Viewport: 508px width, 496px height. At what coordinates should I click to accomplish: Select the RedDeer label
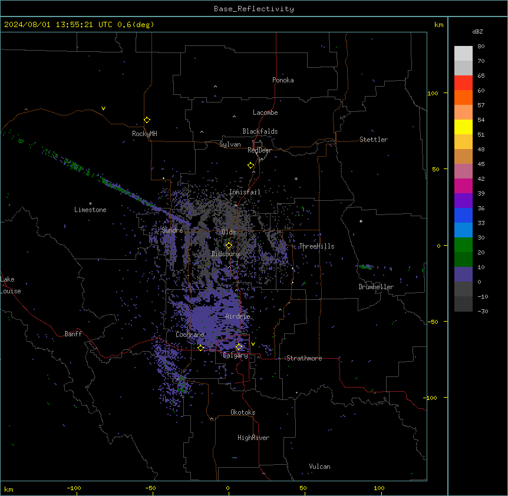click(x=259, y=150)
